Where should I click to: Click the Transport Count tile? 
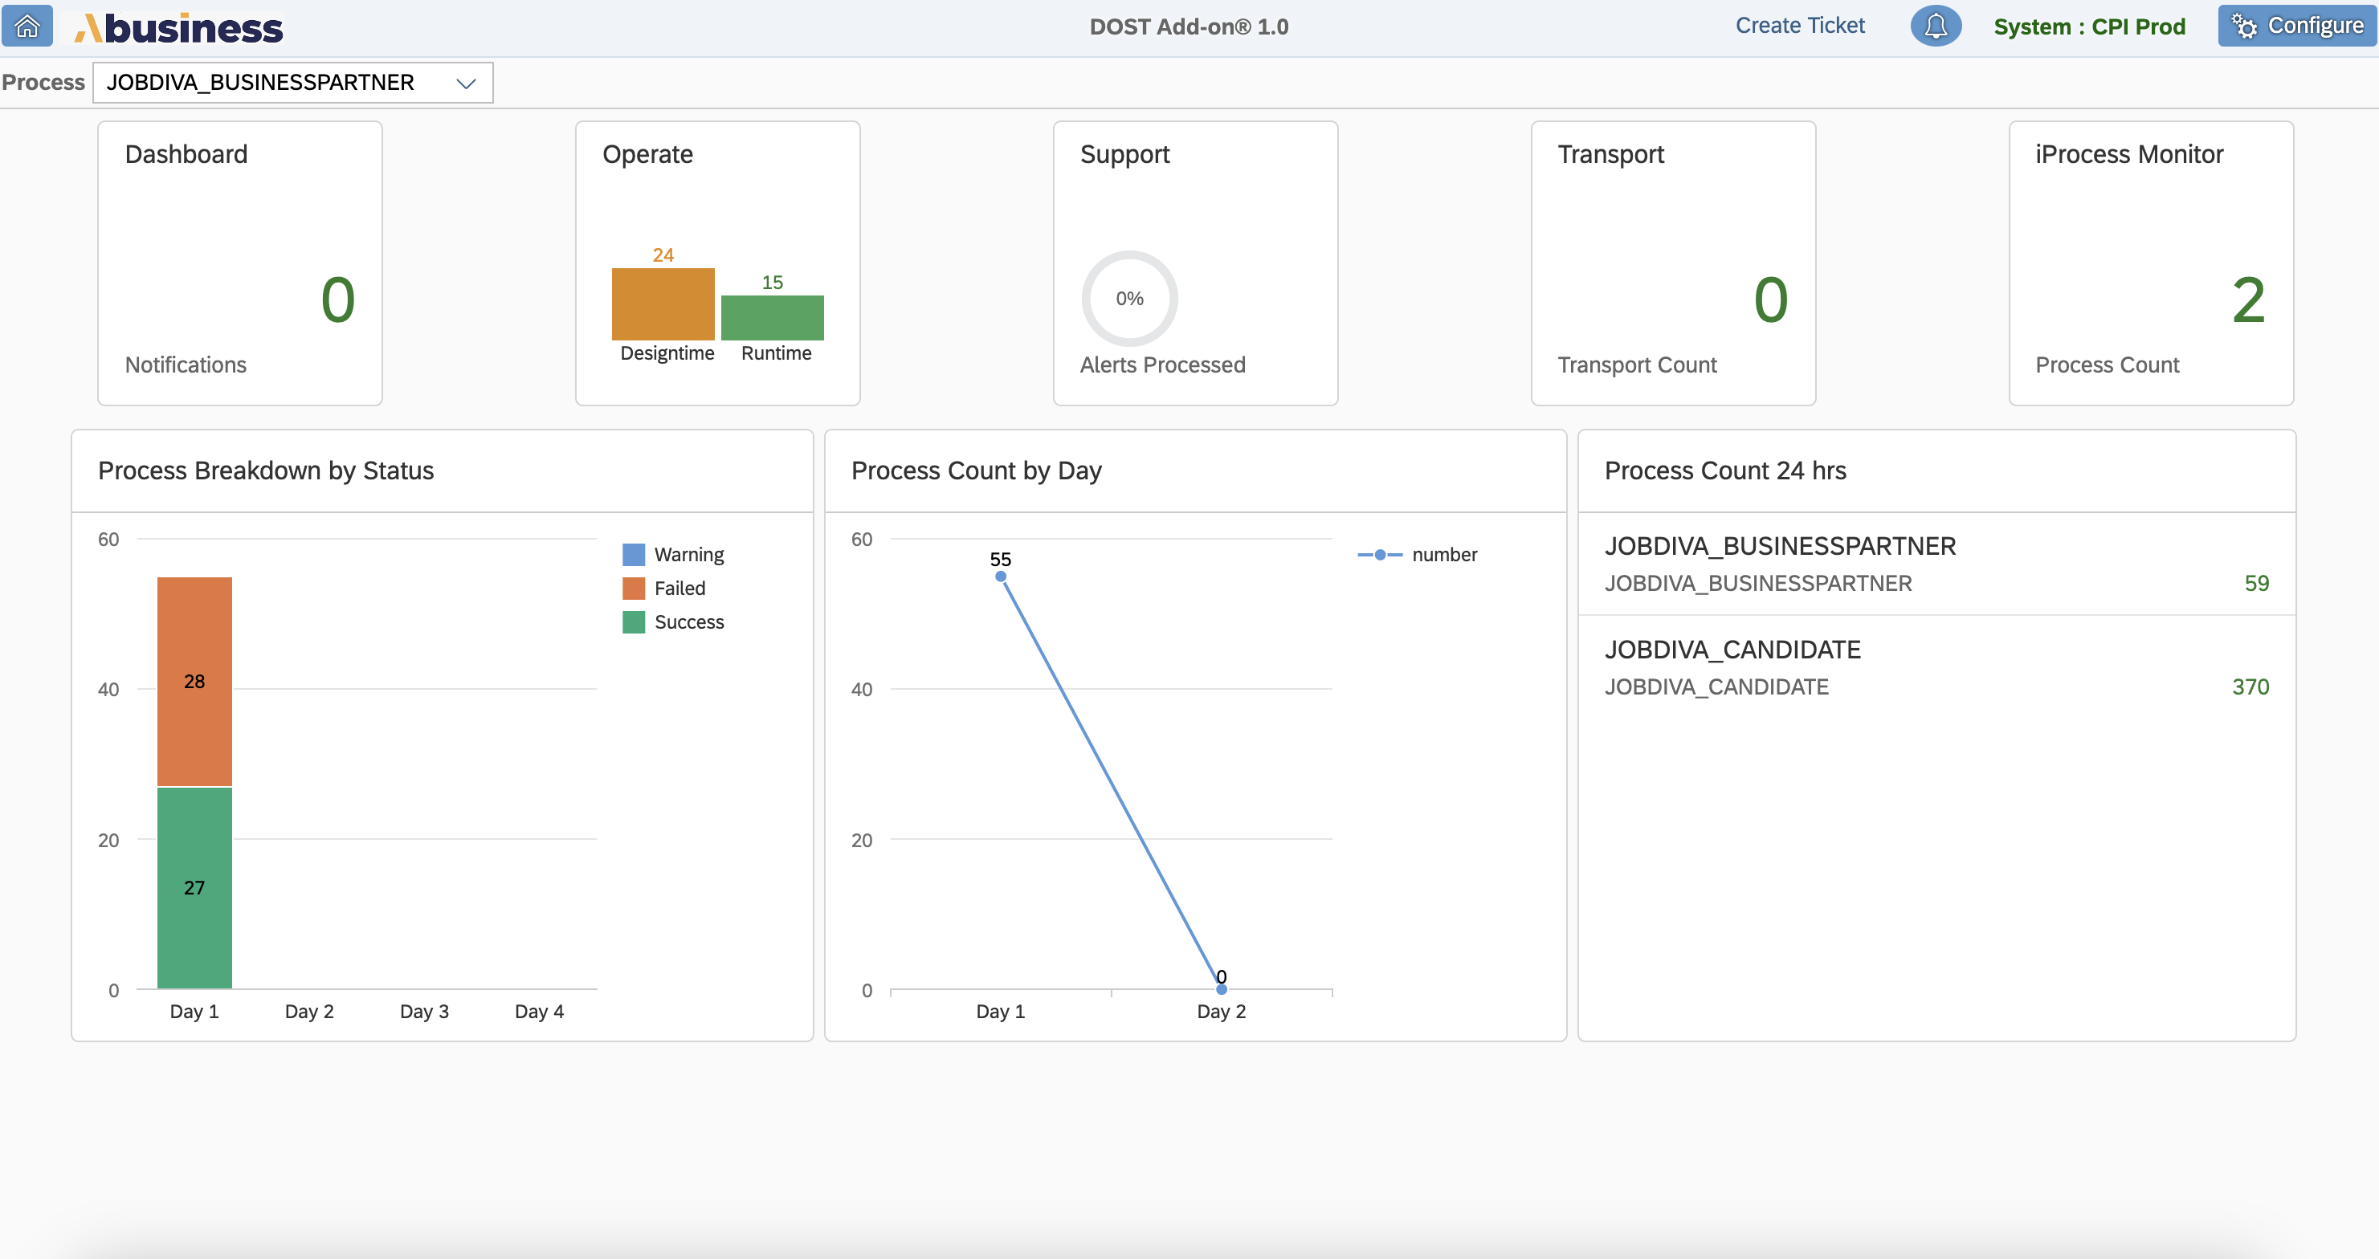click(1671, 262)
